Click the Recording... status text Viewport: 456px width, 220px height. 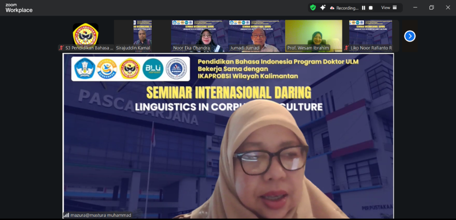[347, 8]
